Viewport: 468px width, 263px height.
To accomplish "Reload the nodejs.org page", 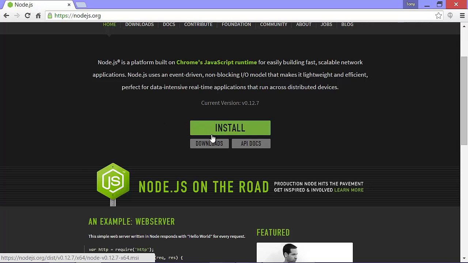I will (27, 16).
